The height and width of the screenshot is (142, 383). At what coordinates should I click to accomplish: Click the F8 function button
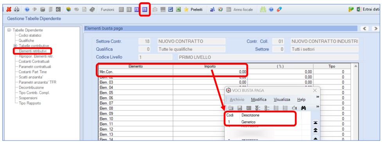point(129,9)
